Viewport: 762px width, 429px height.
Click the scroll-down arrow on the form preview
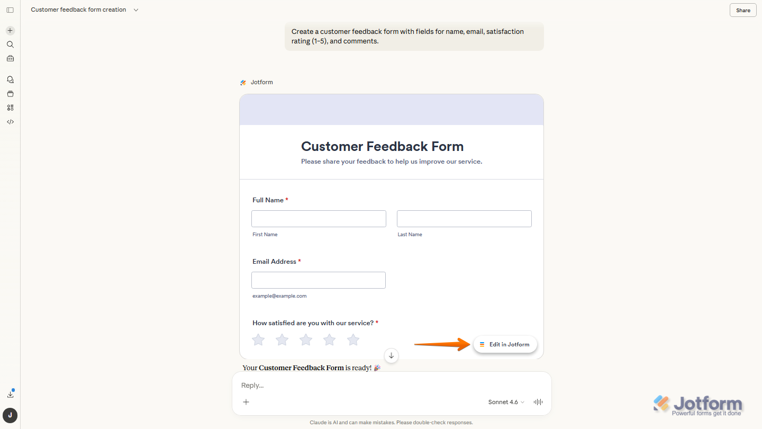coord(391,355)
